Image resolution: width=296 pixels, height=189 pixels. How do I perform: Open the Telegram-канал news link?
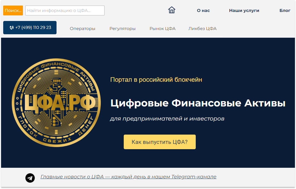coord(128,177)
